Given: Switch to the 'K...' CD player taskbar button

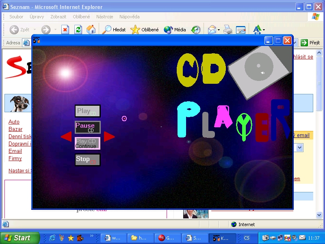Looking at the screenshot, I should (x=222, y=238).
